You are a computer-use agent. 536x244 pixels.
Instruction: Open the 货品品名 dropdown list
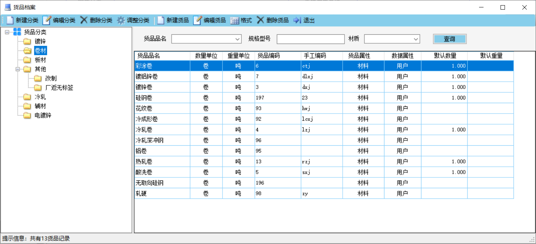tap(238, 39)
